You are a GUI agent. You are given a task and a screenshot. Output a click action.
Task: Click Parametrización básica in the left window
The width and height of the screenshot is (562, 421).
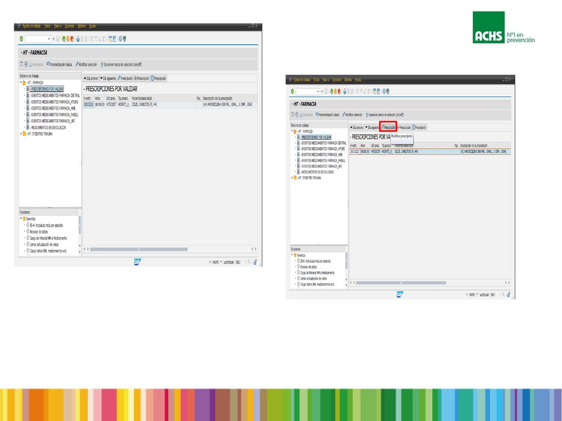coord(59,65)
